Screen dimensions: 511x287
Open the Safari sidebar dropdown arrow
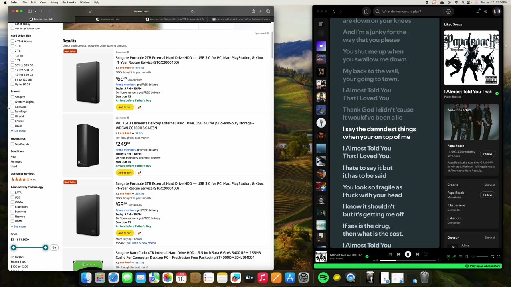[x=36, y=11]
